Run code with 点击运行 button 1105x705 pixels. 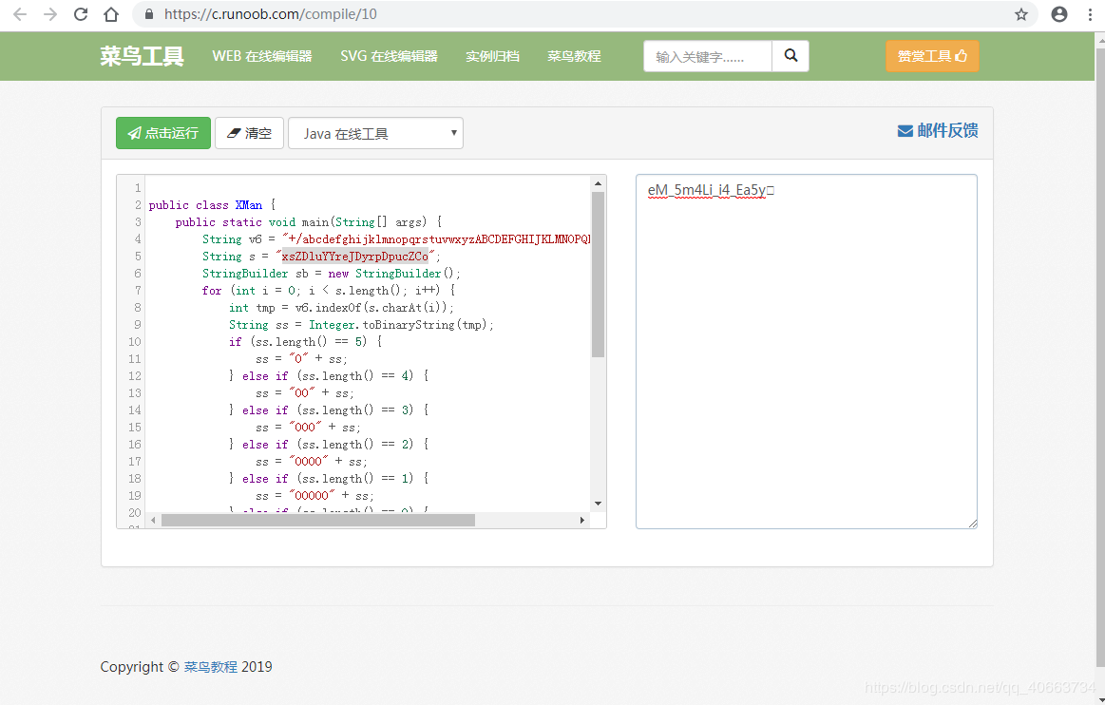tap(163, 132)
